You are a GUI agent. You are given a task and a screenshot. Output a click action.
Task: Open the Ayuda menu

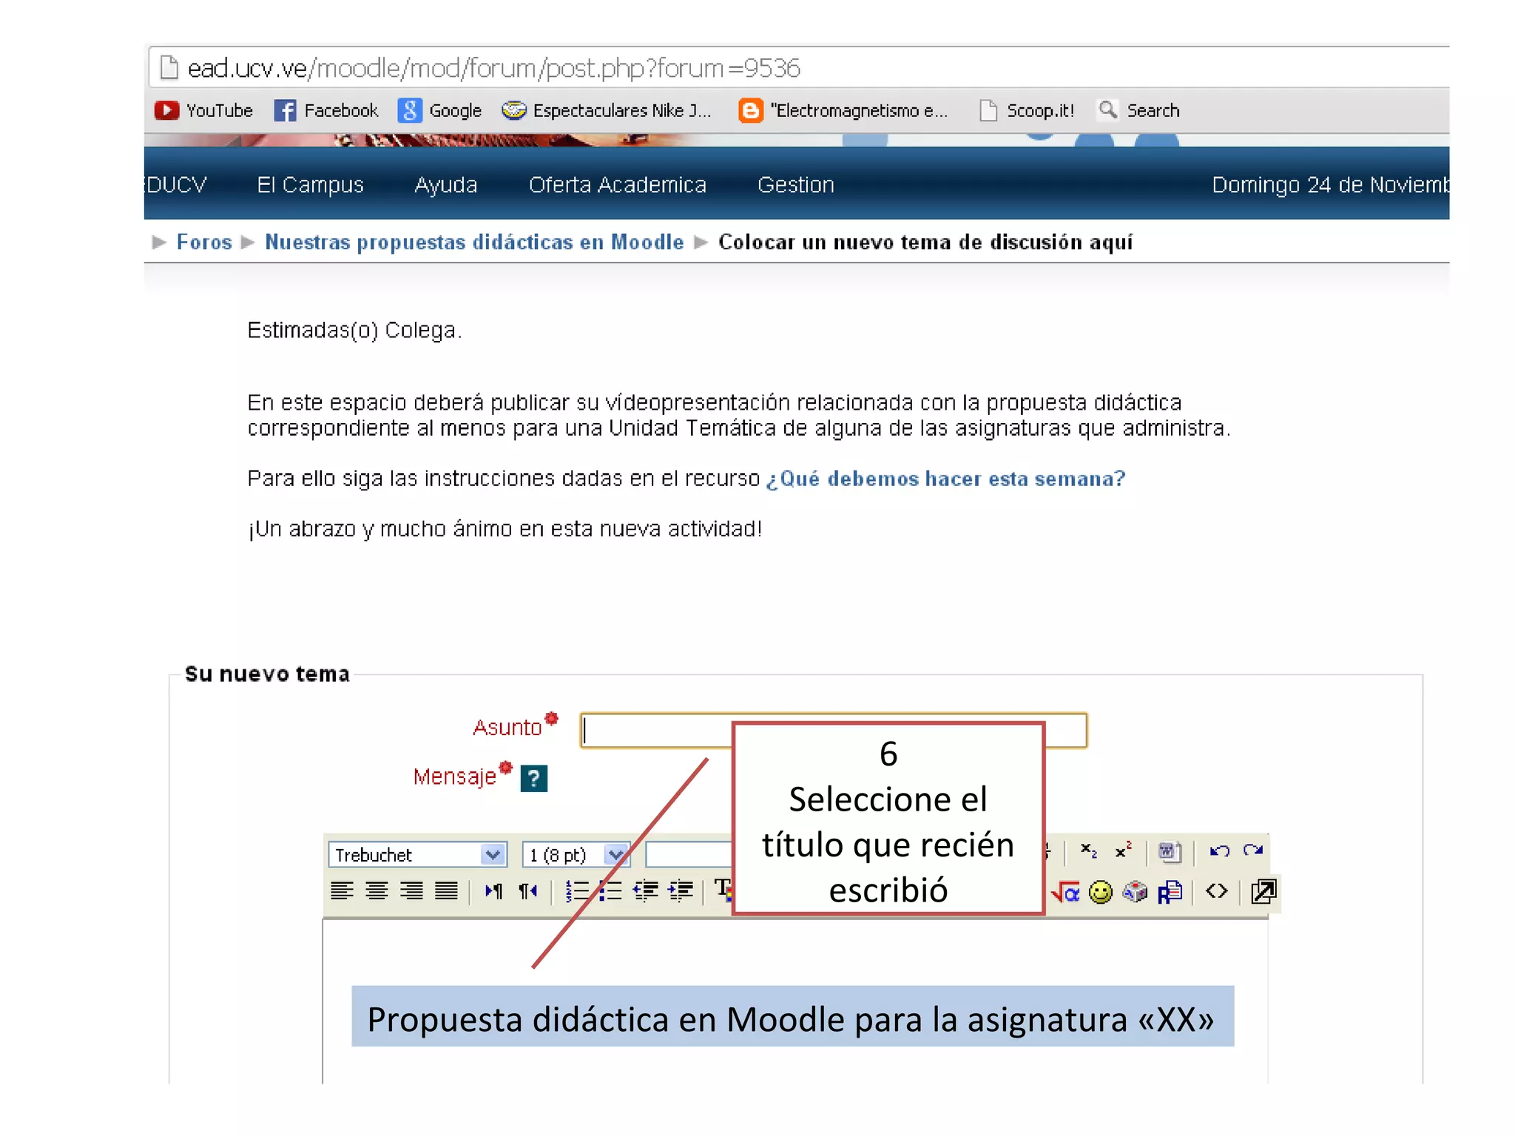coord(445,184)
